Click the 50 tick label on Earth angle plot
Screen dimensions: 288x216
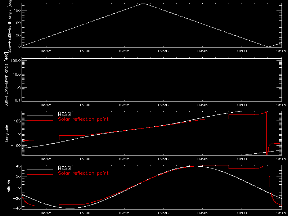point(18,35)
